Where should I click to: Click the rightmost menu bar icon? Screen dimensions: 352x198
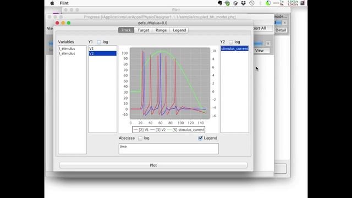(302, 3)
